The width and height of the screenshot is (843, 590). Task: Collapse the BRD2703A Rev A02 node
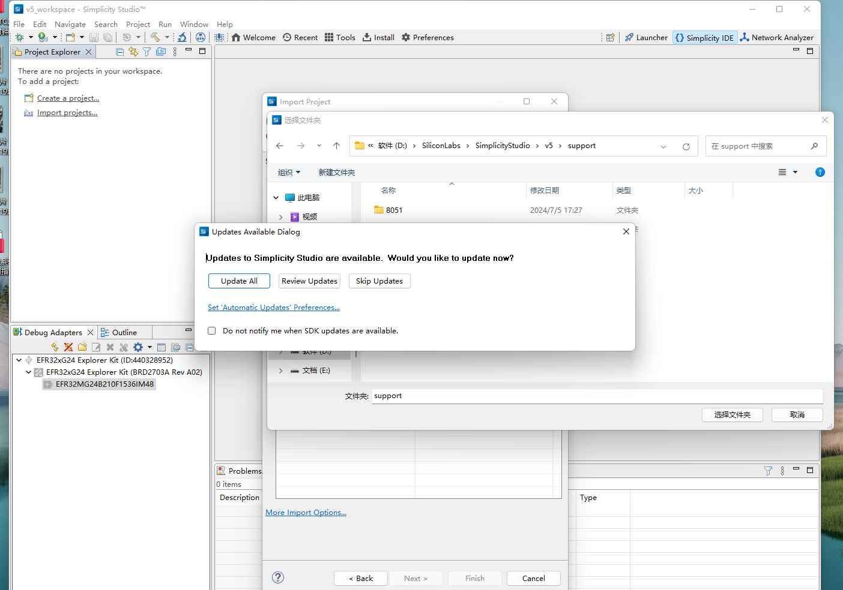[28, 372]
